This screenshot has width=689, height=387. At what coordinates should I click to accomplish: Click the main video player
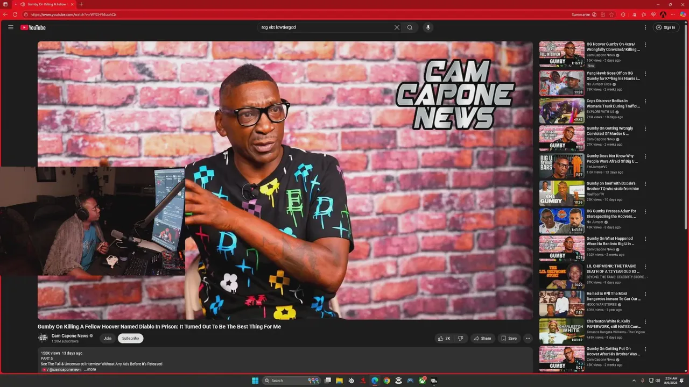[x=285, y=180]
